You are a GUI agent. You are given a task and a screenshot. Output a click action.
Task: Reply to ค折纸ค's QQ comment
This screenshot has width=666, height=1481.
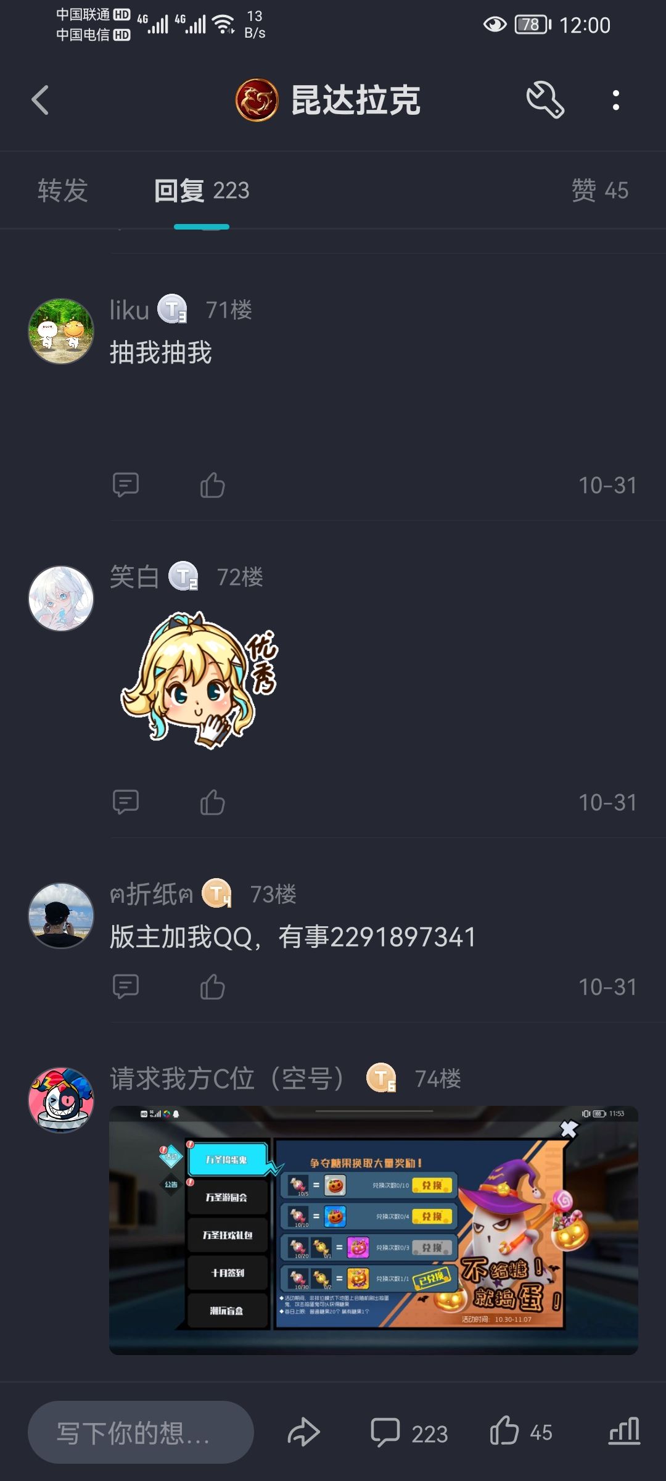pyautogui.click(x=126, y=986)
